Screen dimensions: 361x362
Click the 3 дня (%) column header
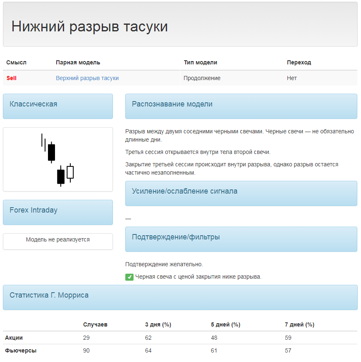click(158, 324)
